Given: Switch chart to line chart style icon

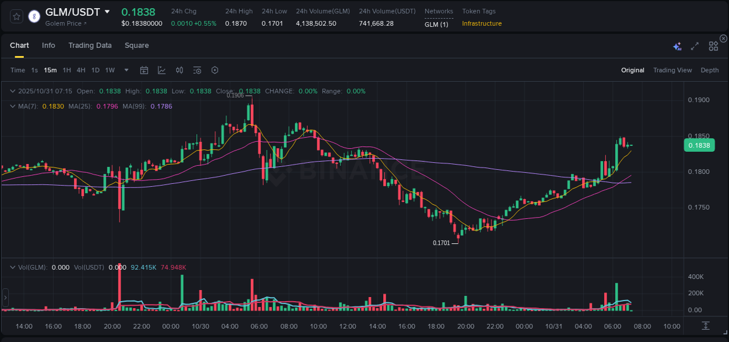Looking at the screenshot, I should 162,70.
